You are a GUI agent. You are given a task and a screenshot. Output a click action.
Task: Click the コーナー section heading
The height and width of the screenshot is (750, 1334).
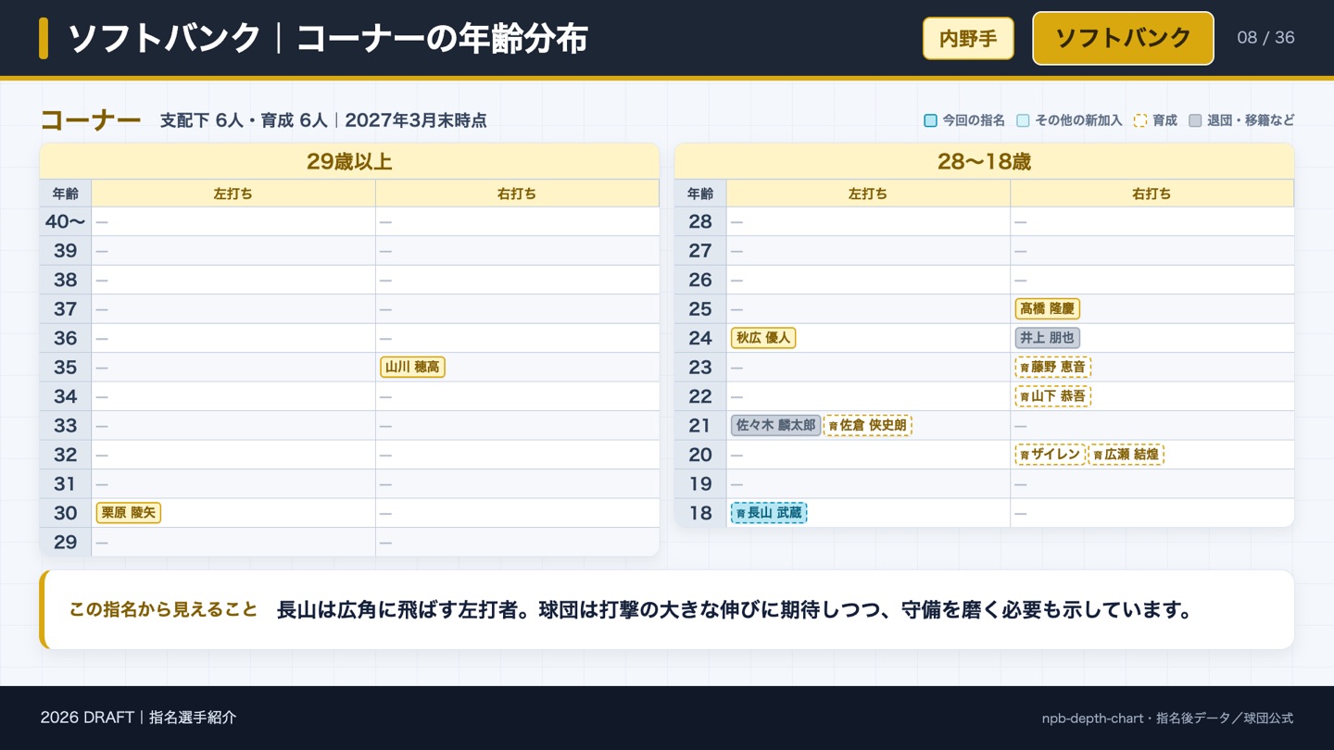tap(91, 120)
